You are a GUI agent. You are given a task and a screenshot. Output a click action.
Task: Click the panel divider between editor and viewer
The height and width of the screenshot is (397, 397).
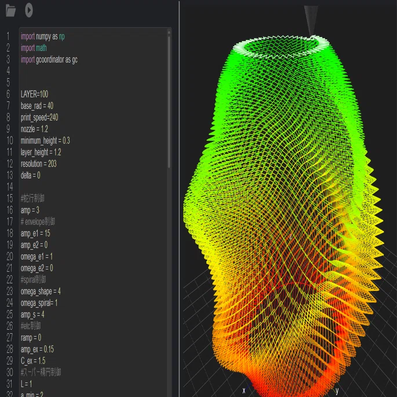(x=179, y=198)
